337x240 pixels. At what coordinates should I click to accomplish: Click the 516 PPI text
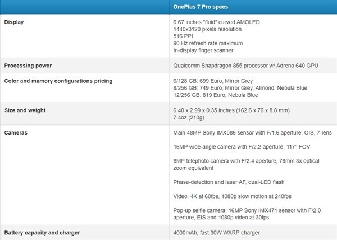click(x=184, y=36)
